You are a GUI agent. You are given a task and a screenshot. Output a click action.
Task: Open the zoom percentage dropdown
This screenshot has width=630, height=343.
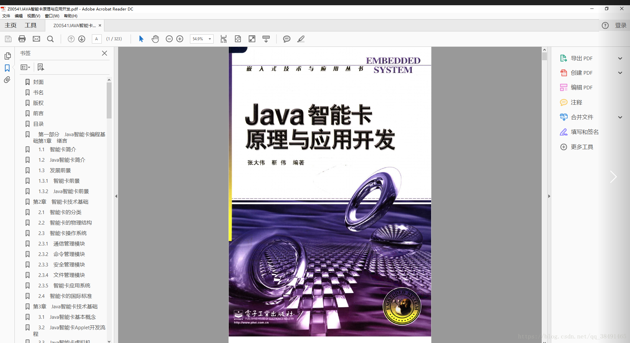pyautogui.click(x=210, y=39)
